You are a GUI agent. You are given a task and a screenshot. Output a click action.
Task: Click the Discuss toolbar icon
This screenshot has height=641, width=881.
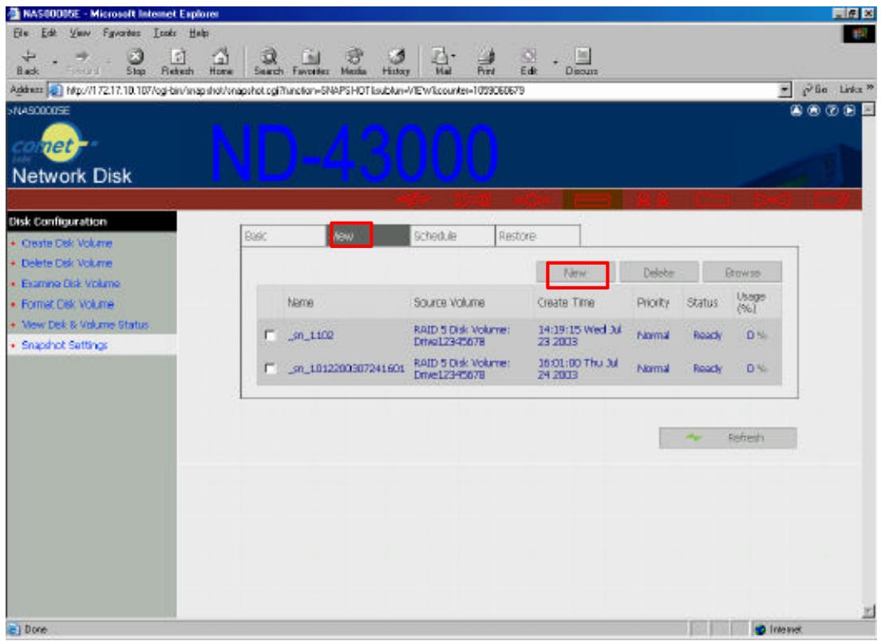582,61
